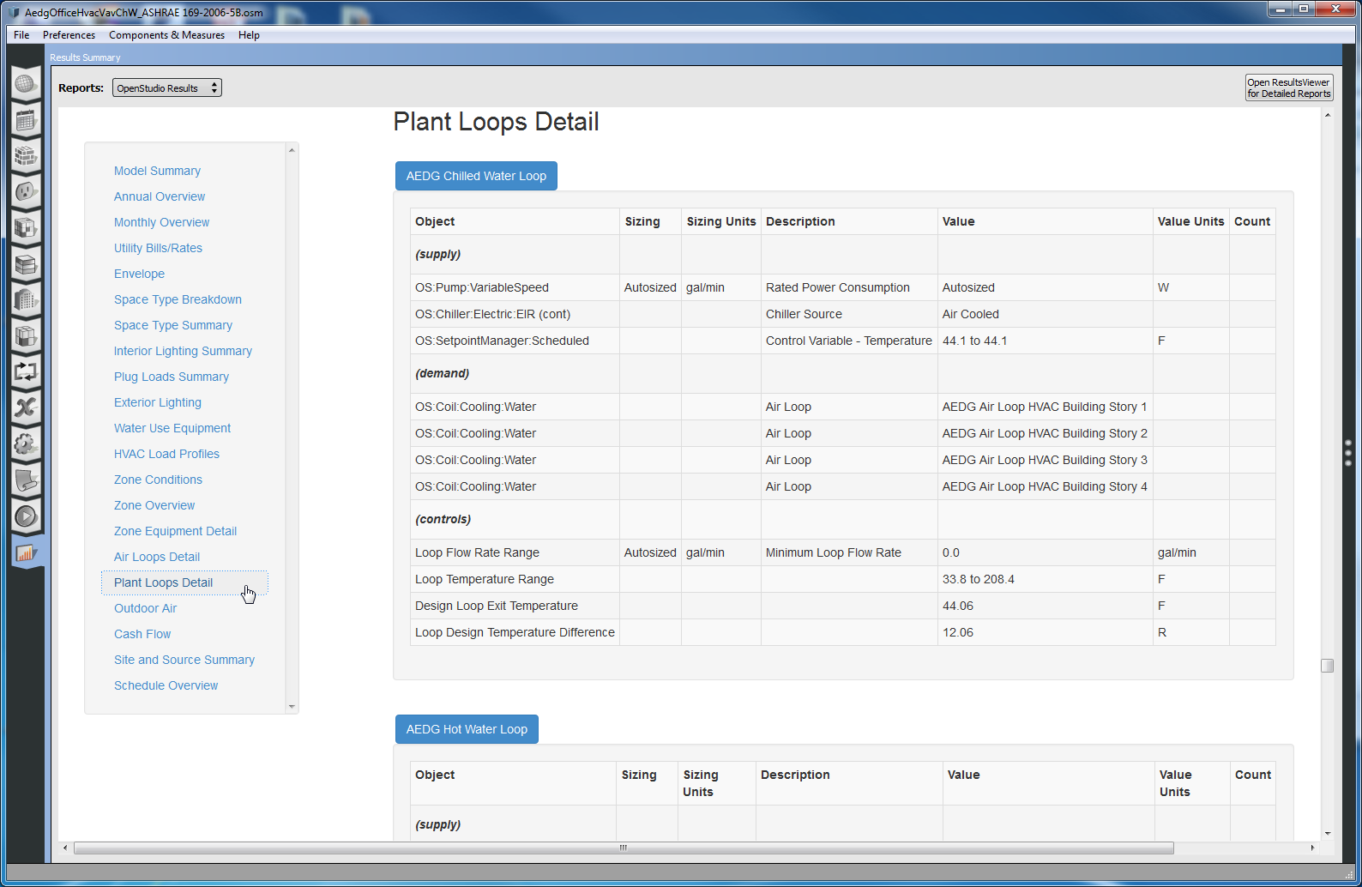The height and width of the screenshot is (887, 1362).
Task: Click Loop Design Temperature Difference cell
Action: pos(515,632)
